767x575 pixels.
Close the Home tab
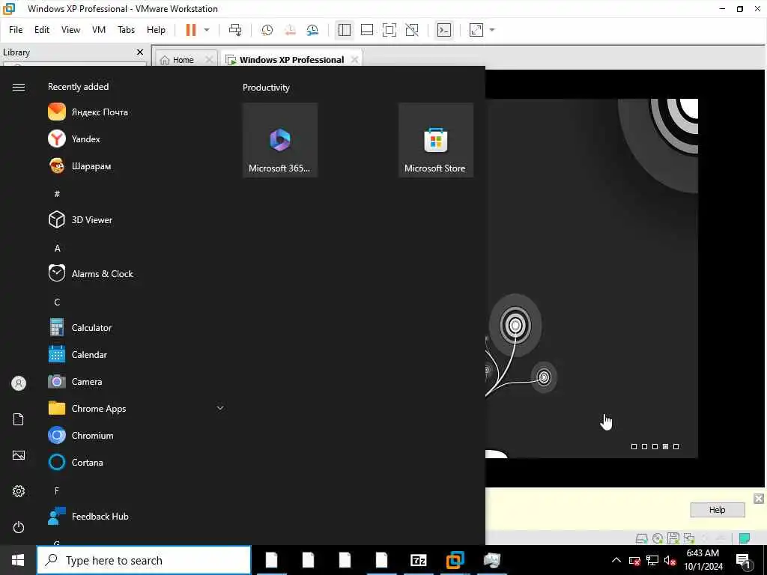click(209, 60)
